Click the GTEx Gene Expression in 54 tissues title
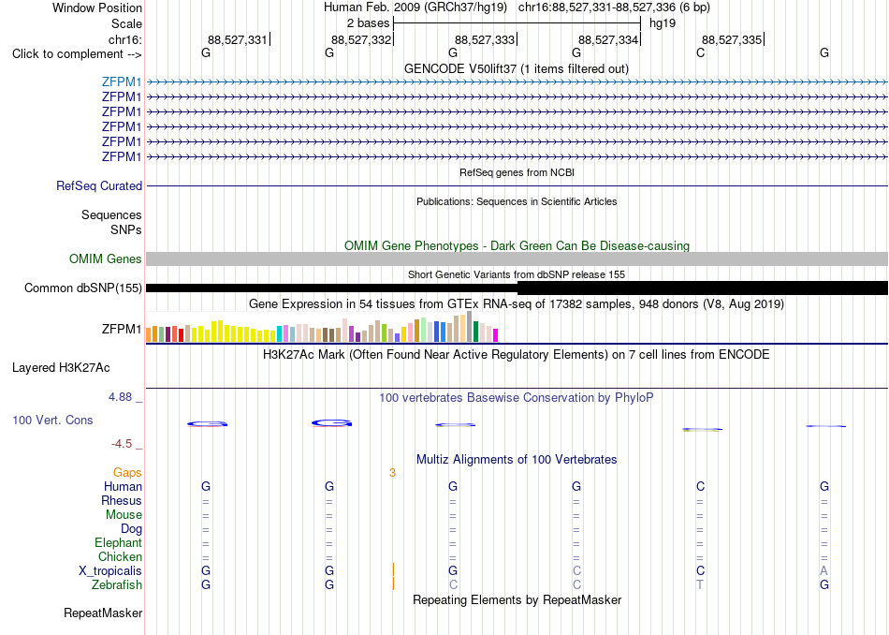This screenshot has width=889, height=635. 517,304
